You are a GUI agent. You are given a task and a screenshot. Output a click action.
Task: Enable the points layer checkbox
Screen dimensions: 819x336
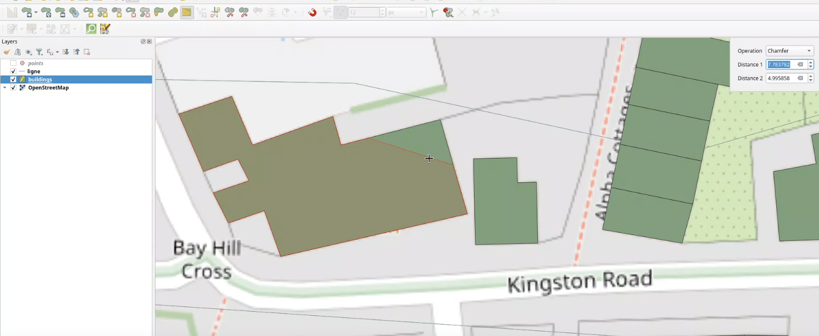pyautogui.click(x=13, y=63)
